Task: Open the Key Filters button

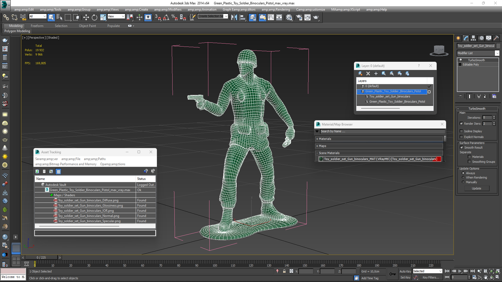Action: coord(431,278)
